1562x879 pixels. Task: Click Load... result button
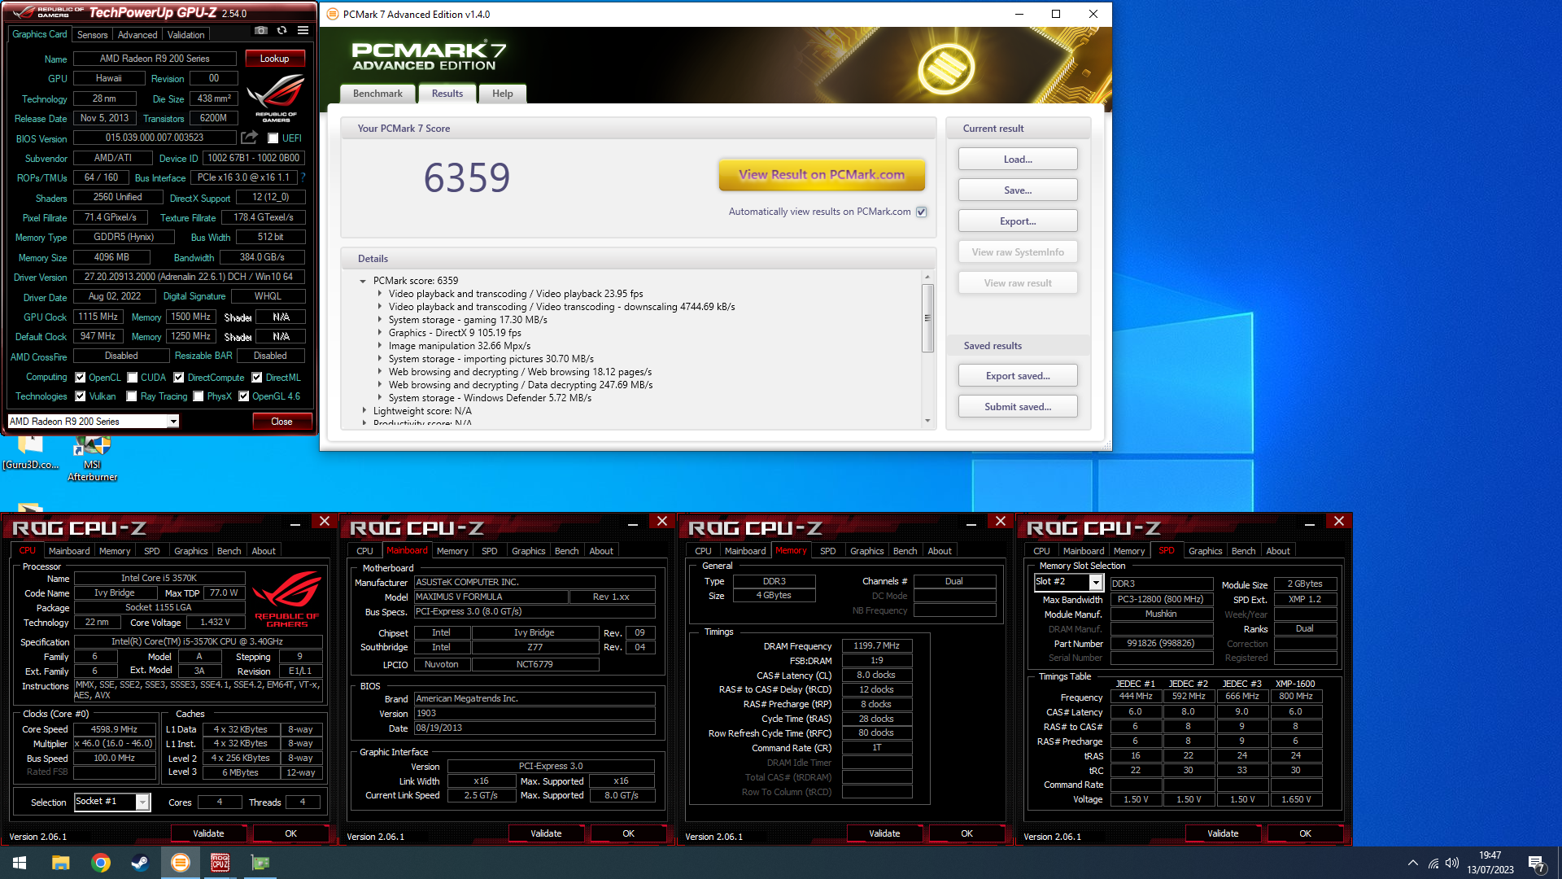[x=1018, y=160]
